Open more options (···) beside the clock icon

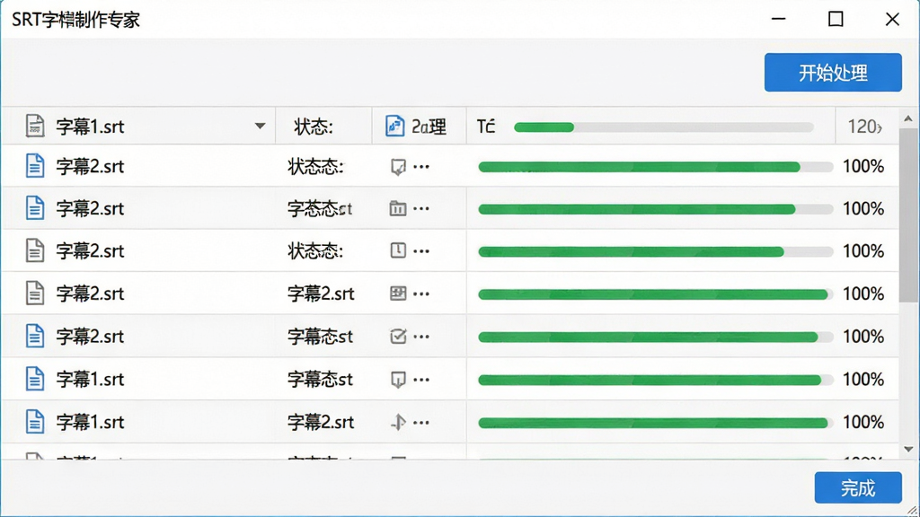(x=421, y=251)
